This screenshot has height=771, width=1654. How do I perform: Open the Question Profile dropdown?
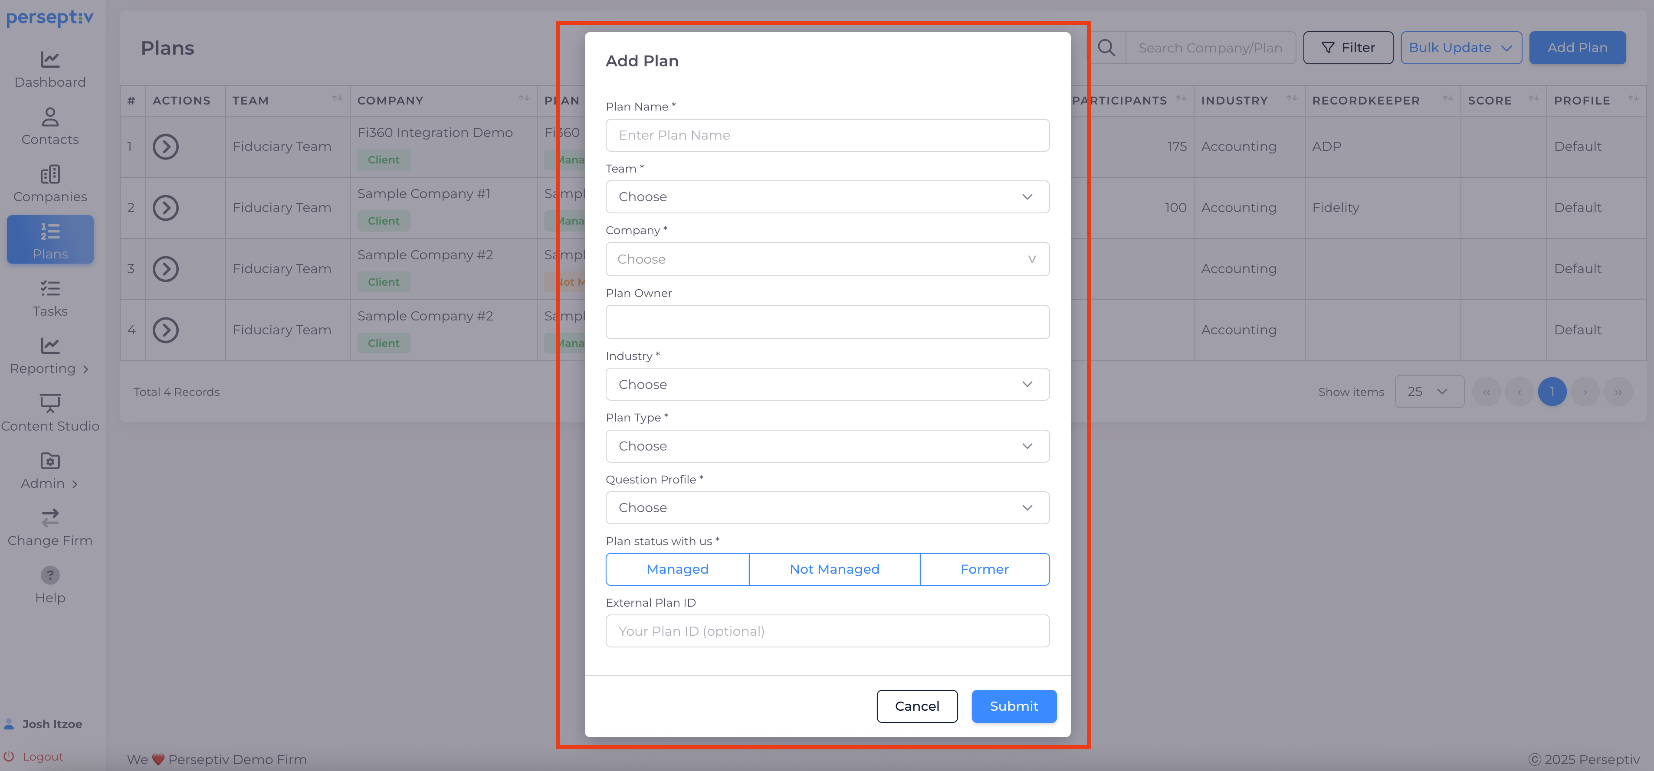point(827,507)
